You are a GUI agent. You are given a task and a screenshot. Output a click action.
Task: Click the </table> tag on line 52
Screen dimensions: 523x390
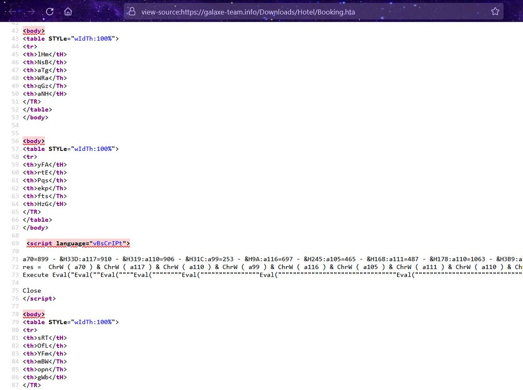[37, 109]
